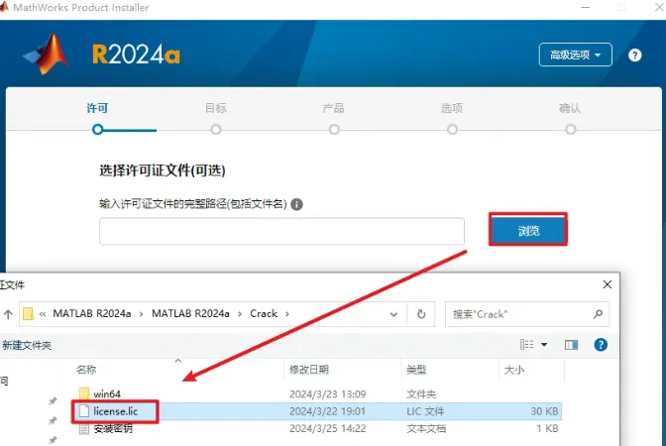Click the 安装密钥 document icon
This screenshot has height=446, width=666.
click(84, 428)
